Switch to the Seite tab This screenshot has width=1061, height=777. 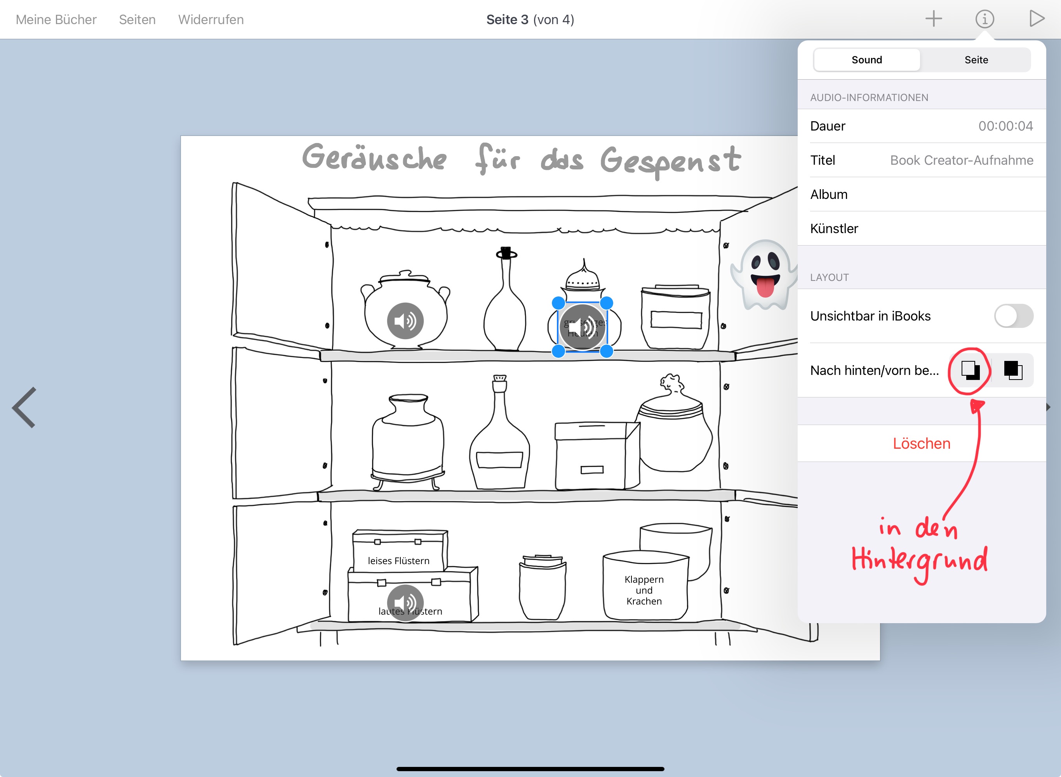[976, 60]
